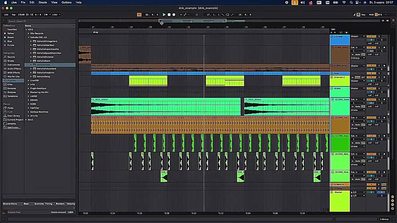This screenshot has height=223, width=397.
Task: Arm the 4 OPS_GHV1 track for recording
Action: (x=384, y=47)
